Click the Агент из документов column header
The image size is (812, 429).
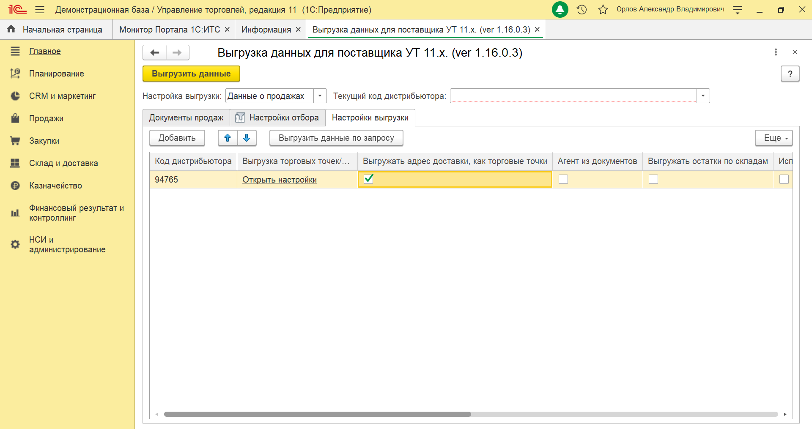(597, 161)
